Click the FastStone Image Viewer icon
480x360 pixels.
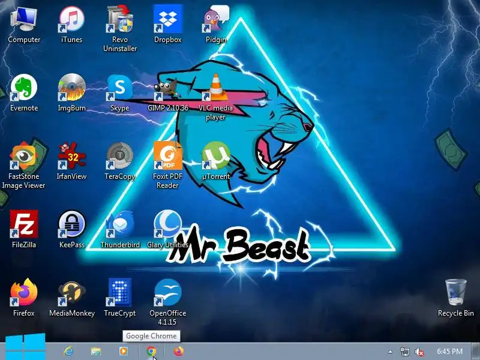24,156
